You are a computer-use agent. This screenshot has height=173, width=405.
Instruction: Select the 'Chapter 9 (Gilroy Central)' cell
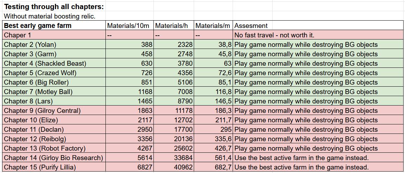tap(42, 110)
